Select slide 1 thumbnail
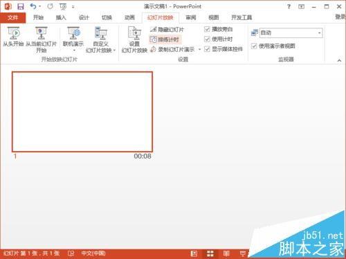Image resolution: width=346 pixels, height=259 pixels. pyautogui.click(x=82, y=111)
